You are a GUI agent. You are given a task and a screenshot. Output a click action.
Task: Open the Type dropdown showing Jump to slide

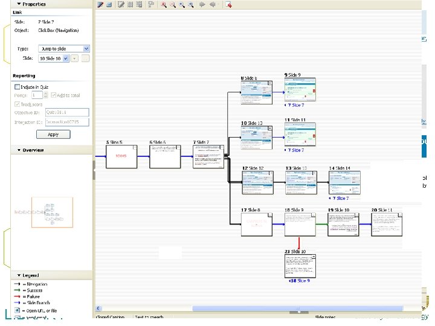pos(64,48)
